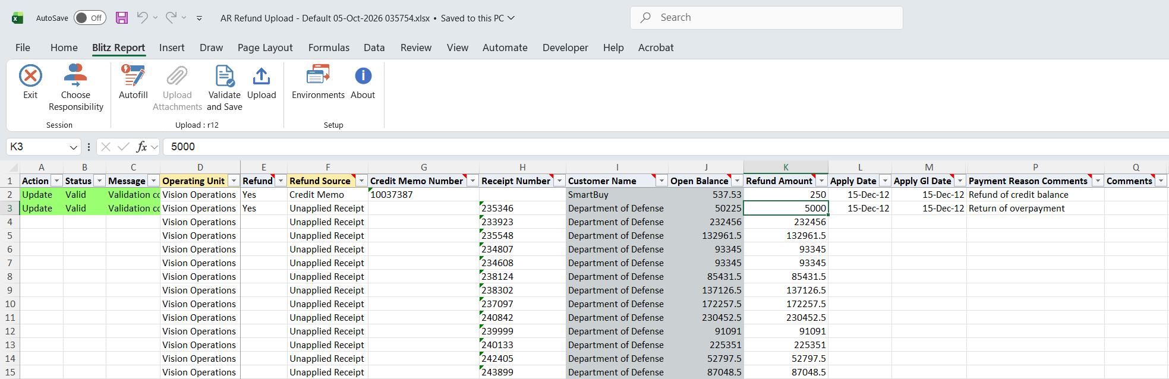The height and width of the screenshot is (379, 1169).
Task: Select column D header
Action: (x=200, y=167)
